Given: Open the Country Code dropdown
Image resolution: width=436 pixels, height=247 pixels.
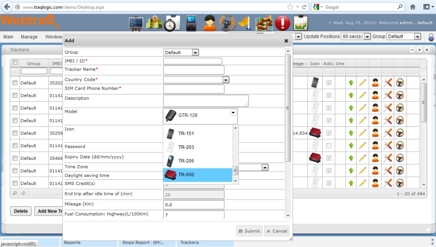Looking at the screenshot, I should pyautogui.click(x=196, y=80).
